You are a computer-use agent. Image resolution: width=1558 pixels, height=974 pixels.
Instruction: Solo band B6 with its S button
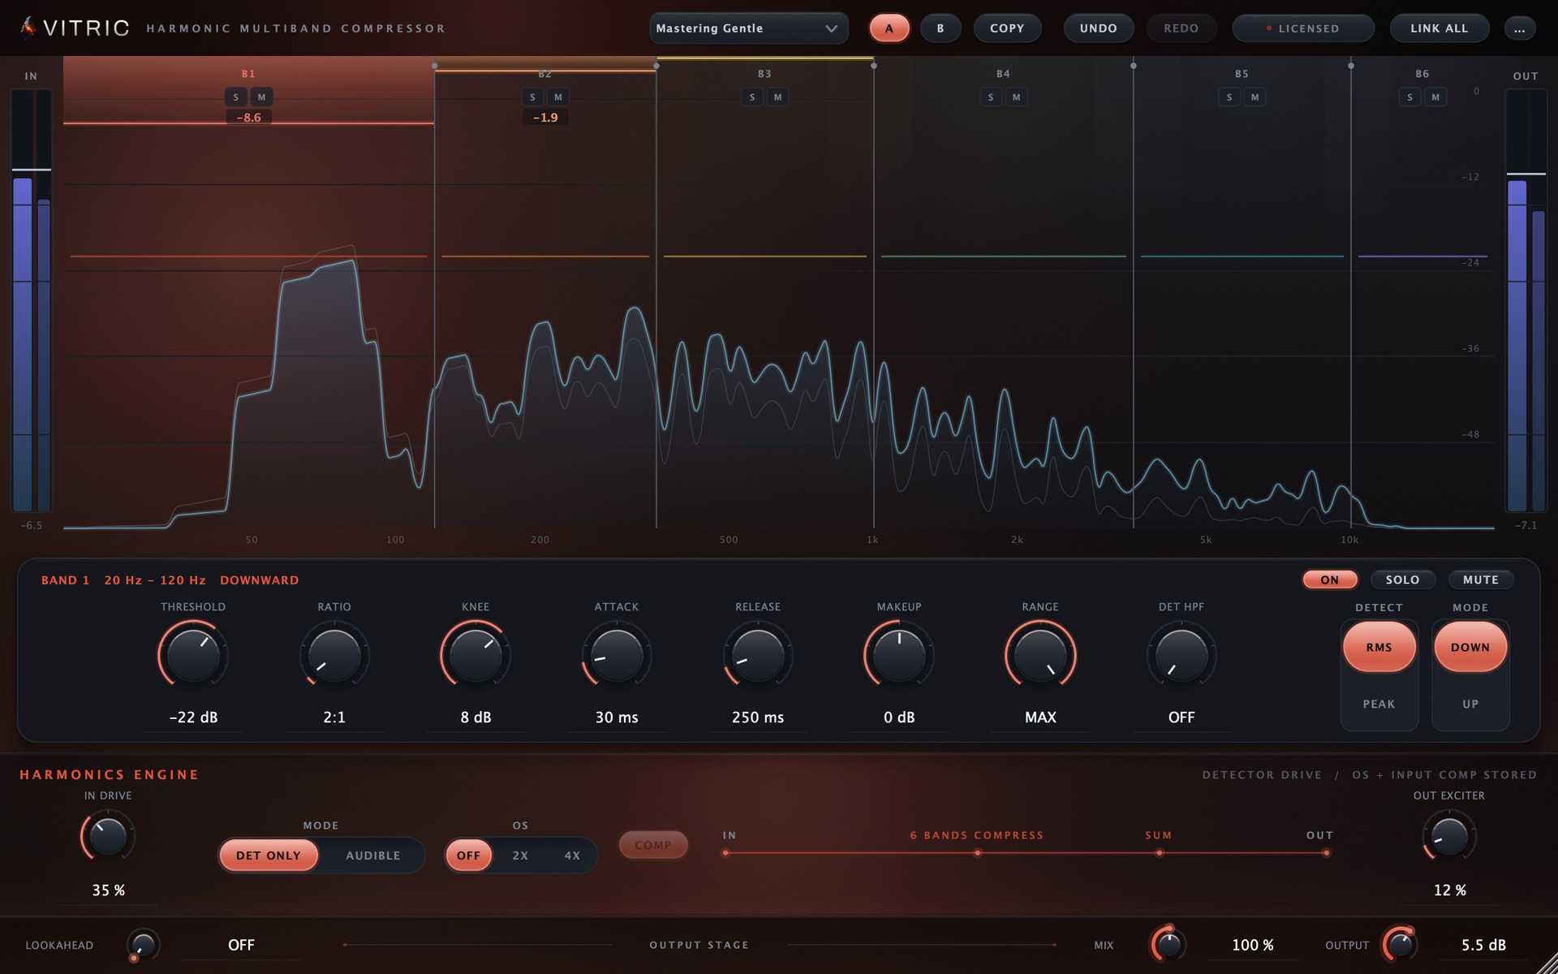1410,97
